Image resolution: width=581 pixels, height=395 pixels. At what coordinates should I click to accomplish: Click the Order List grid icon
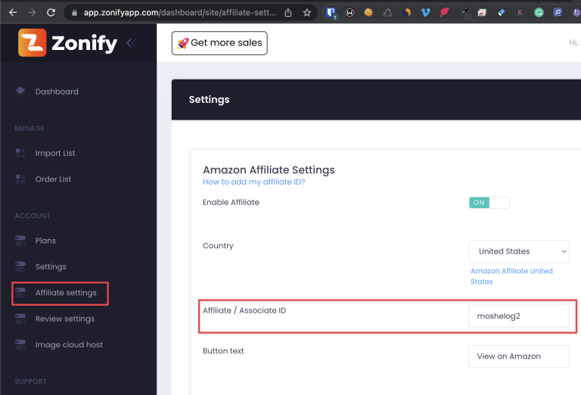(20, 179)
